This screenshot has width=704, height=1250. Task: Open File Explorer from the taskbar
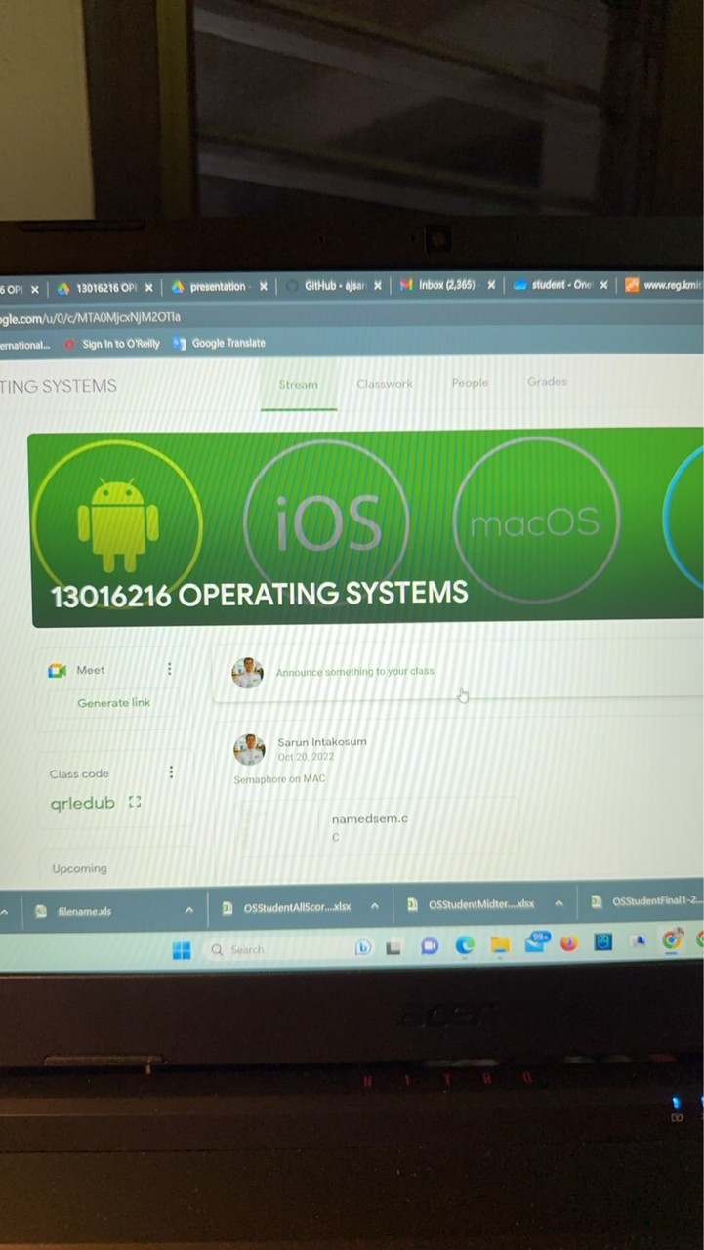click(501, 944)
